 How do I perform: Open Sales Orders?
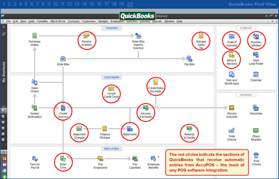[x=35, y=82]
